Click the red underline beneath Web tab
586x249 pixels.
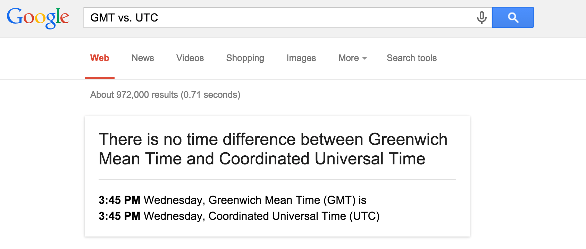(x=100, y=78)
